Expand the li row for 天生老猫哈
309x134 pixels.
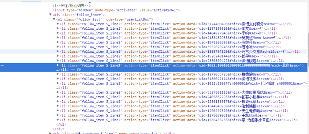click(58, 110)
